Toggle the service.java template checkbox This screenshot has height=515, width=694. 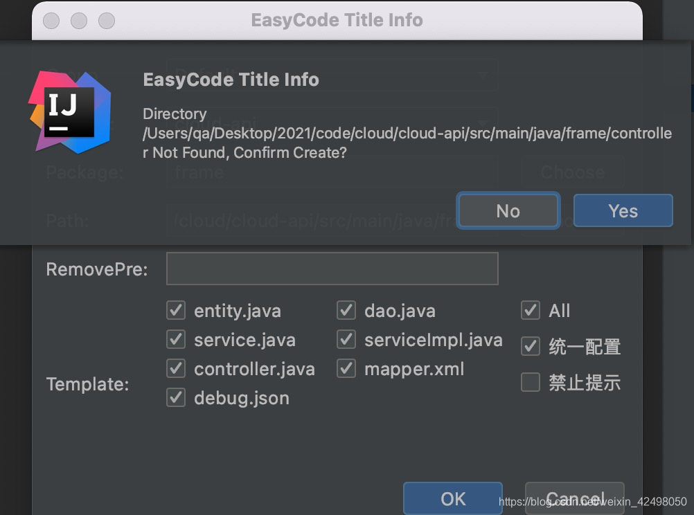176,339
